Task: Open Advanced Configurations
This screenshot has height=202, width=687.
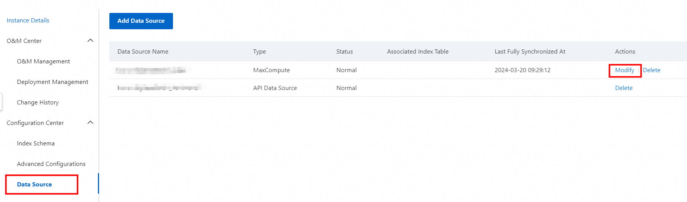Action: [51, 164]
